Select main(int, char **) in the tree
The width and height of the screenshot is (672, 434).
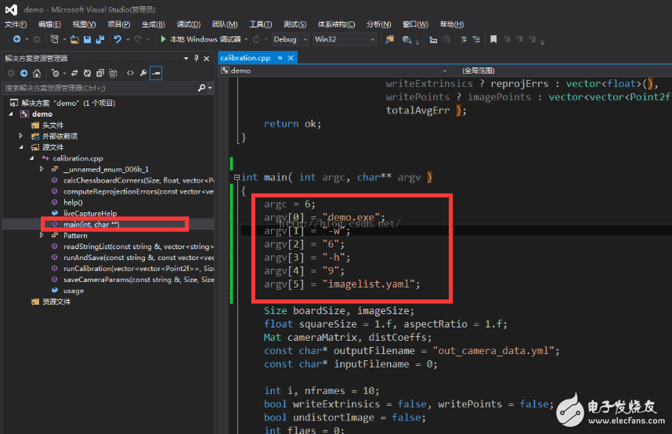pyautogui.click(x=91, y=224)
